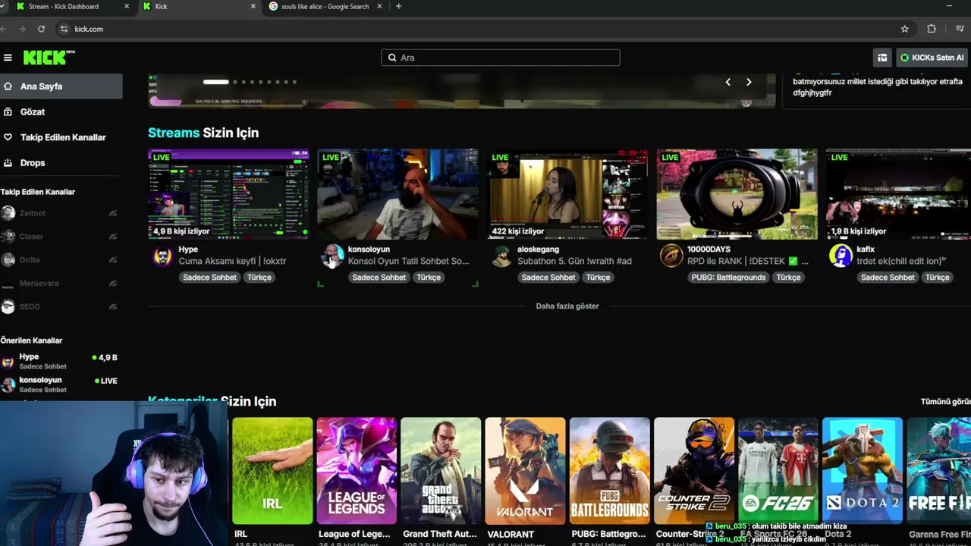Open the kaflx live stream thumbnail

[898, 194]
